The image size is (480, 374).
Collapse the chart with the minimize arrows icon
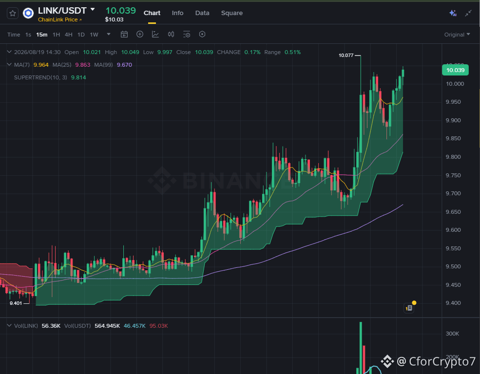(468, 13)
